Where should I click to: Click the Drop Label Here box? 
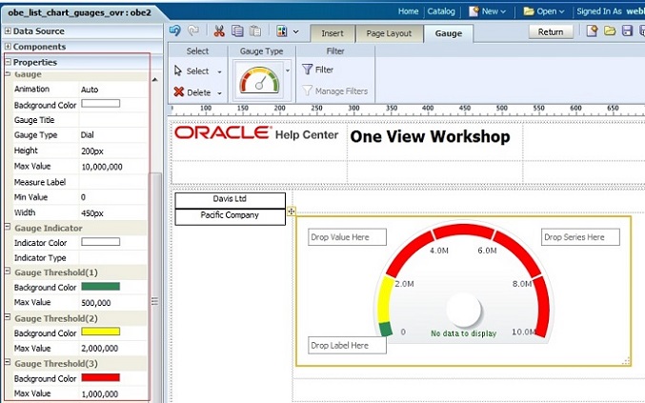[x=347, y=346]
